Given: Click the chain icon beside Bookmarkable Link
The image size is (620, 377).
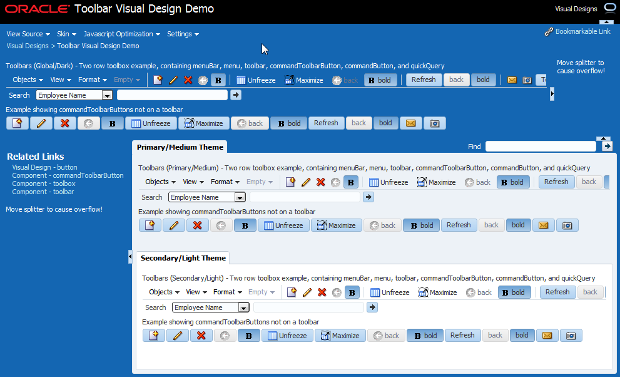Looking at the screenshot, I should pyautogui.click(x=549, y=32).
